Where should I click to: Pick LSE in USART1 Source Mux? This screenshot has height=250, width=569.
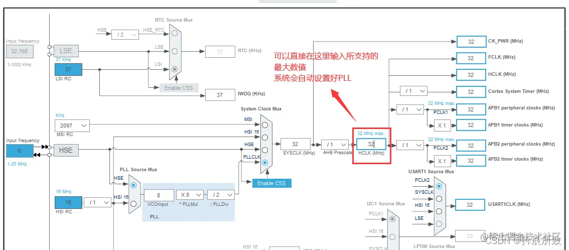tap(439, 223)
